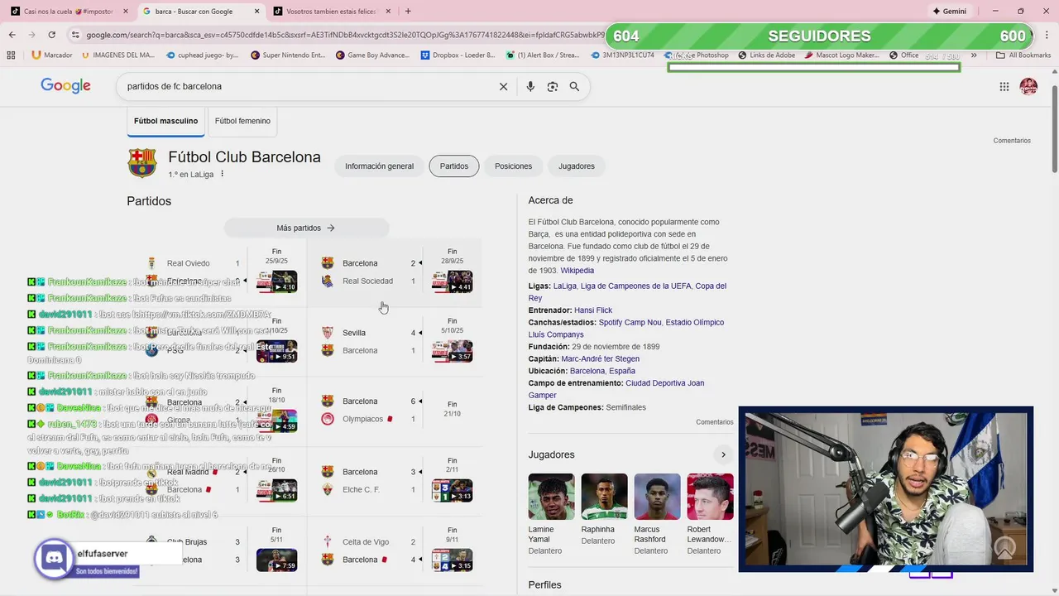The width and height of the screenshot is (1059, 596).
Task: Show more matches with Más partidos
Action: pos(306,228)
